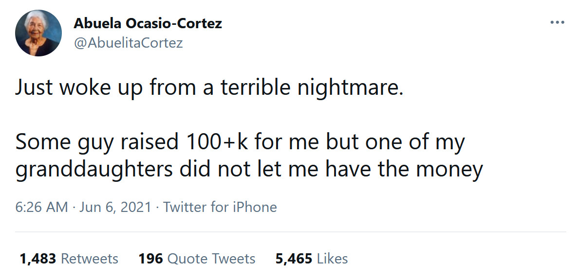Image resolution: width=579 pixels, height=280 pixels.
Task: Show the 196 quote tweet count
Action: pos(150,259)
